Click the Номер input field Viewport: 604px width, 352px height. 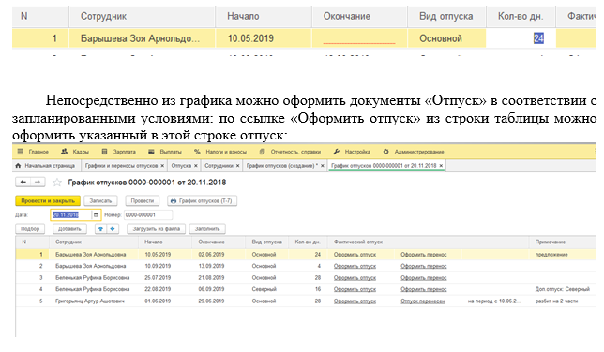[x=148, y=215]
